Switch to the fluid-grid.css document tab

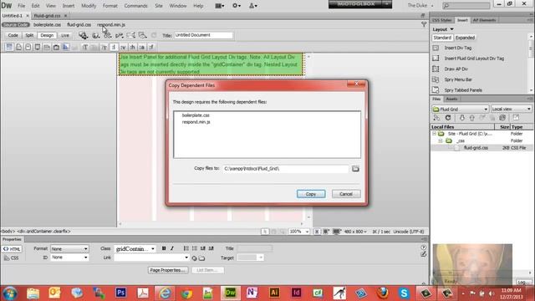[47, 16]
